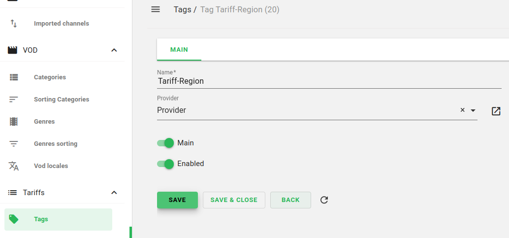
Task: Disable the Enabled switch
Action: (166, 164)
